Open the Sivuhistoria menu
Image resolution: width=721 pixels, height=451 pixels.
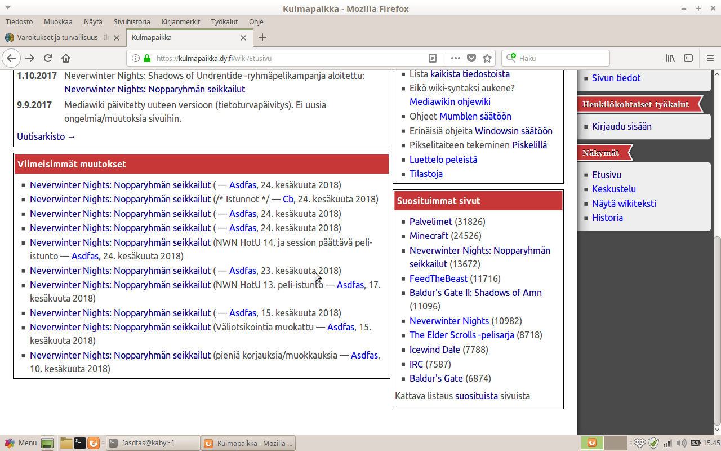tap(132, 22)
